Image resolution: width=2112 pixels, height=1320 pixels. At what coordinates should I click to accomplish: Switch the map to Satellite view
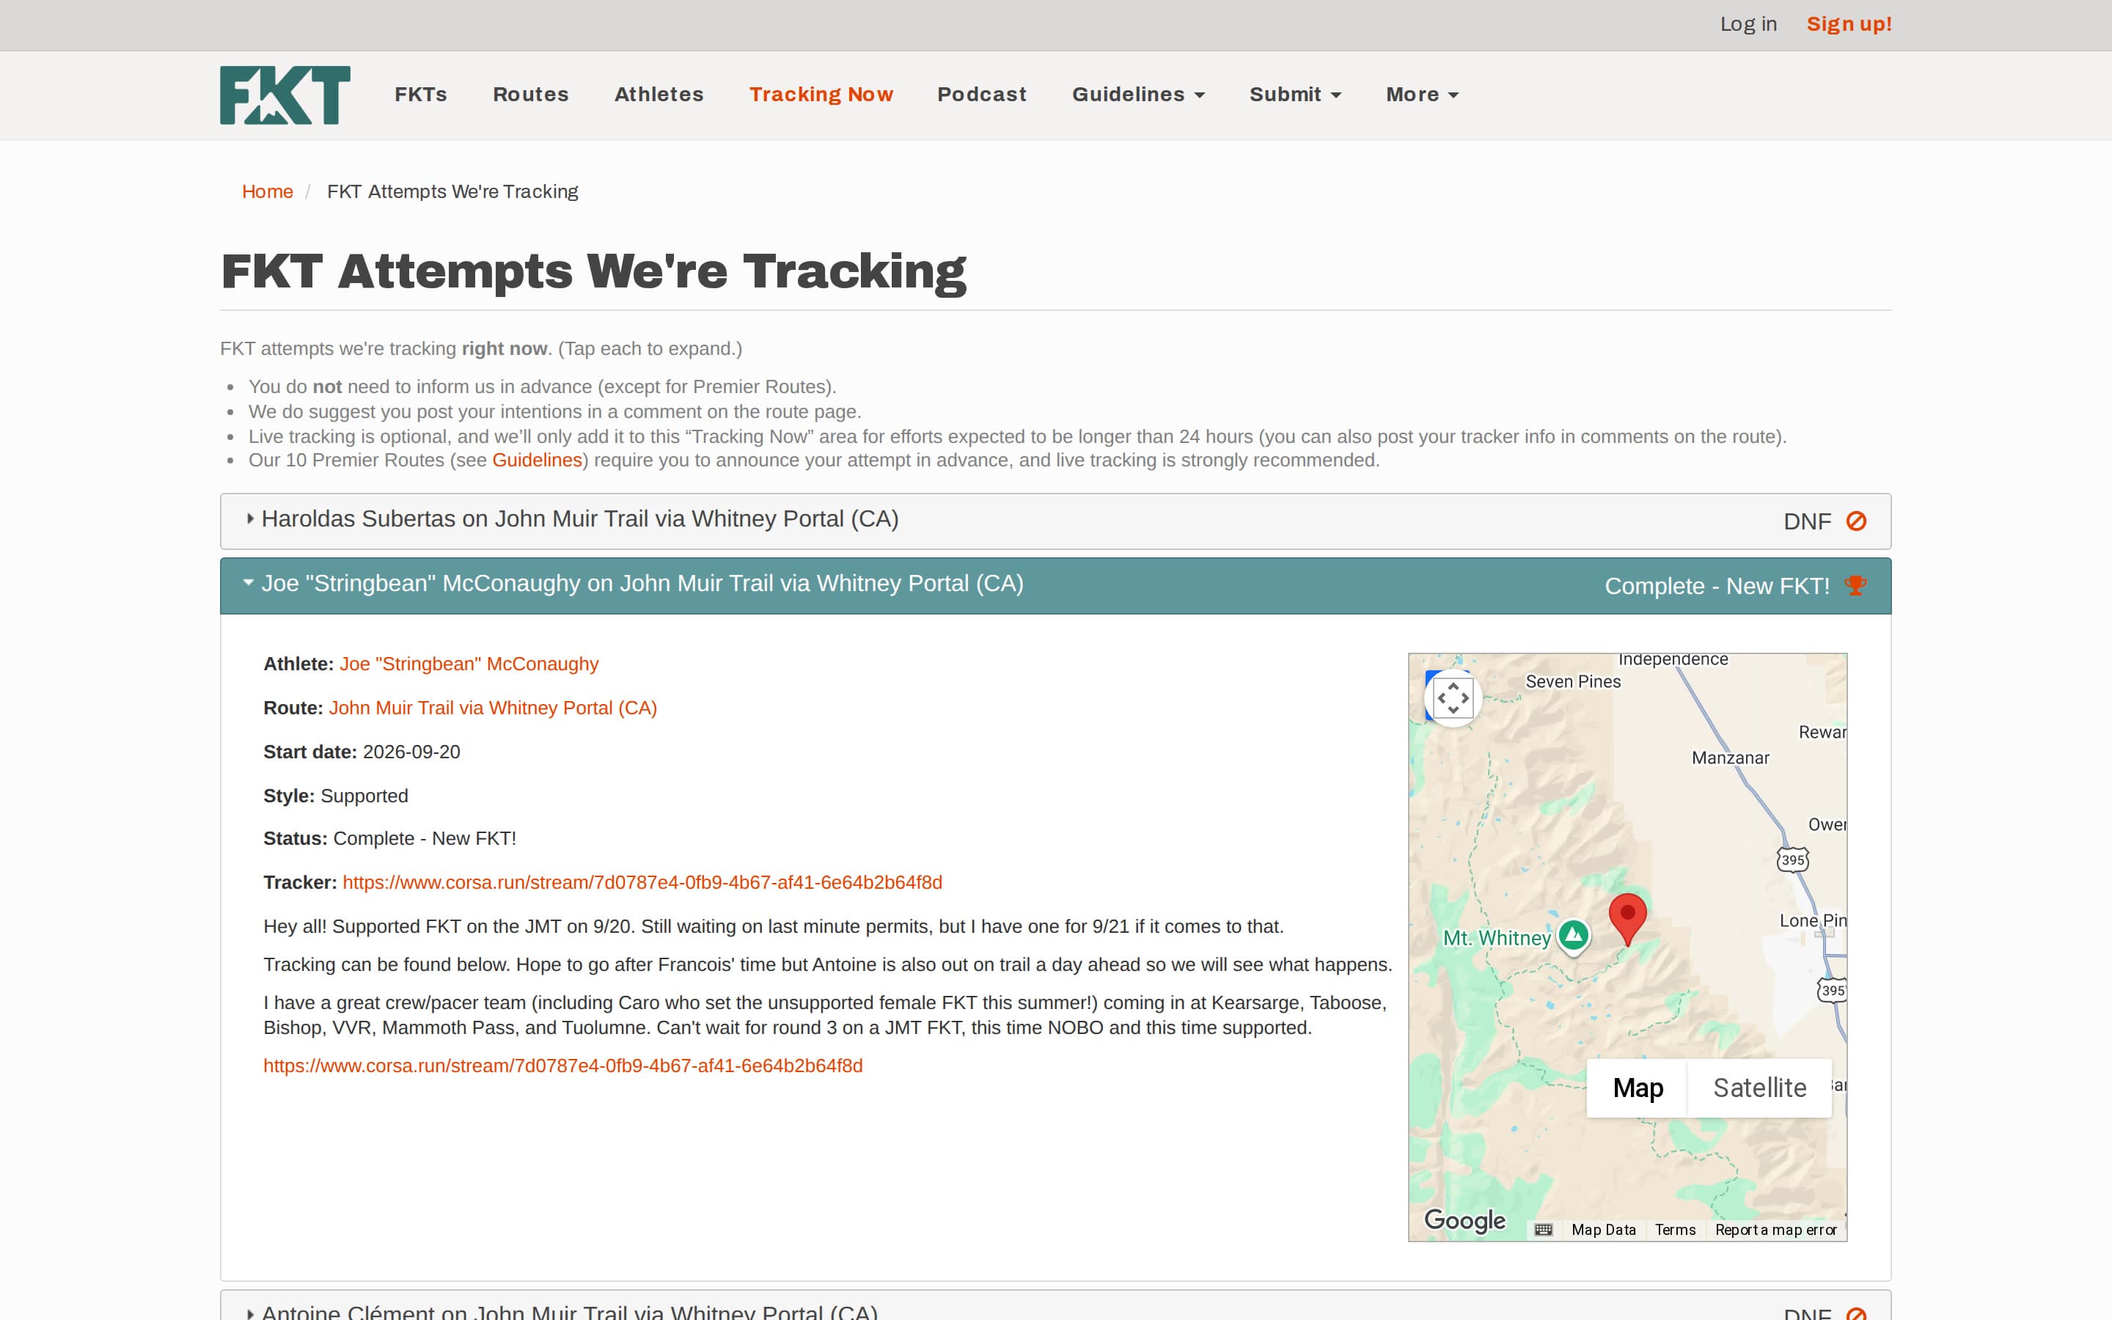coord(1759,1088)
